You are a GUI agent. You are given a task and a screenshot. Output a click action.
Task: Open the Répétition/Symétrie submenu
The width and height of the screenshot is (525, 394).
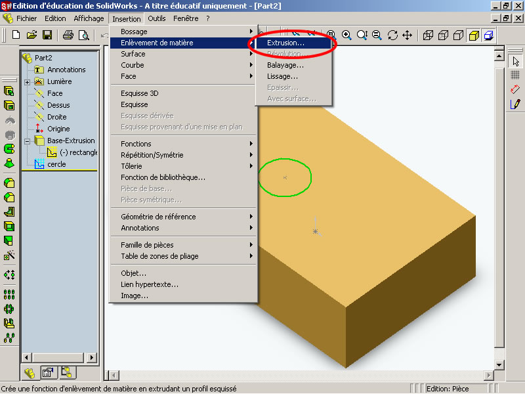[184, 155]
